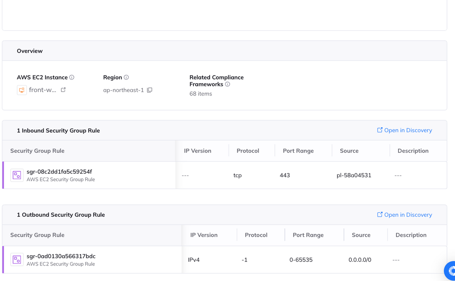Select outbound rule sgr-0ad0130a566317bdc

click(x=61, y=256)
